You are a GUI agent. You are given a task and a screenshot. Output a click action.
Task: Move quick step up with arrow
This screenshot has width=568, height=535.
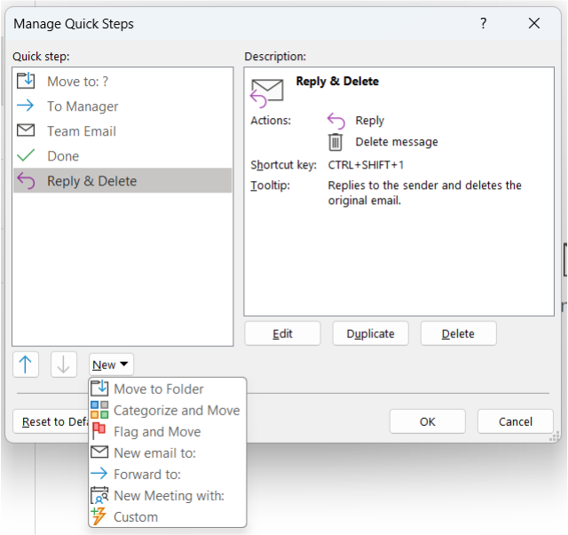[x=27, y=364]
